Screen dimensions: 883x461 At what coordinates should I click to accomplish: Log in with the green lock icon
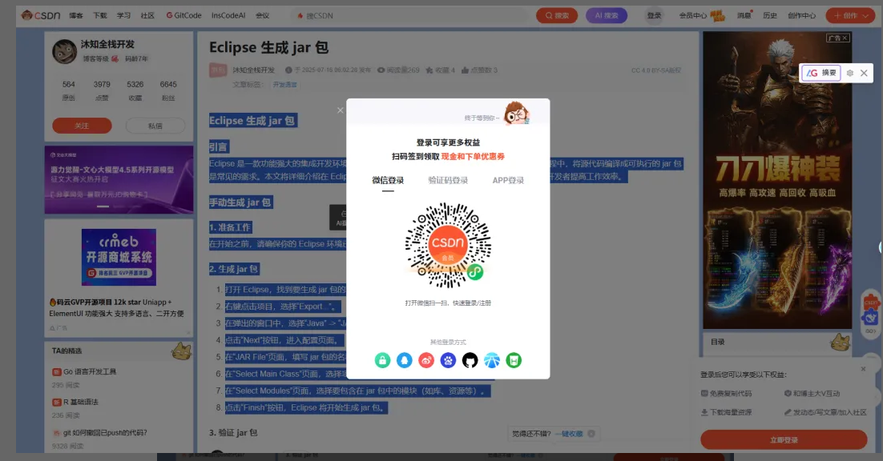(x=382, y=360)
